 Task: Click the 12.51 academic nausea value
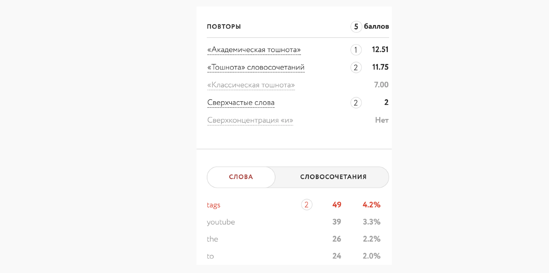(380, 50)
